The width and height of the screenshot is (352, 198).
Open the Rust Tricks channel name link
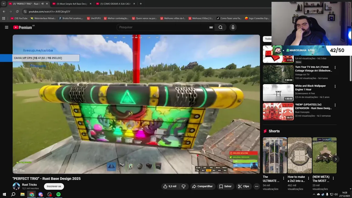click(29, 185)
